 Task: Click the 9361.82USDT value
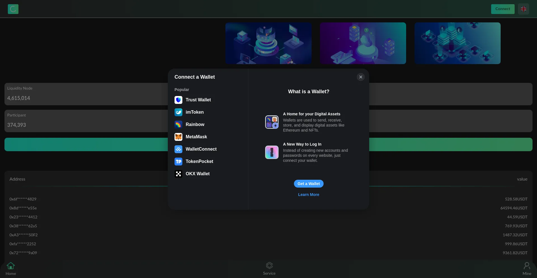pyautogui.click(x=515, y=253)
